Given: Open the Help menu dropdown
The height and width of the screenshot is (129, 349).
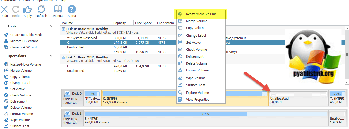Looking at the screenshot, I should click(63, 1).
